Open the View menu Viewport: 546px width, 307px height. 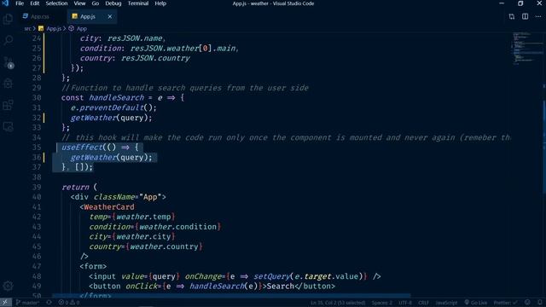(x=79, y=3)
